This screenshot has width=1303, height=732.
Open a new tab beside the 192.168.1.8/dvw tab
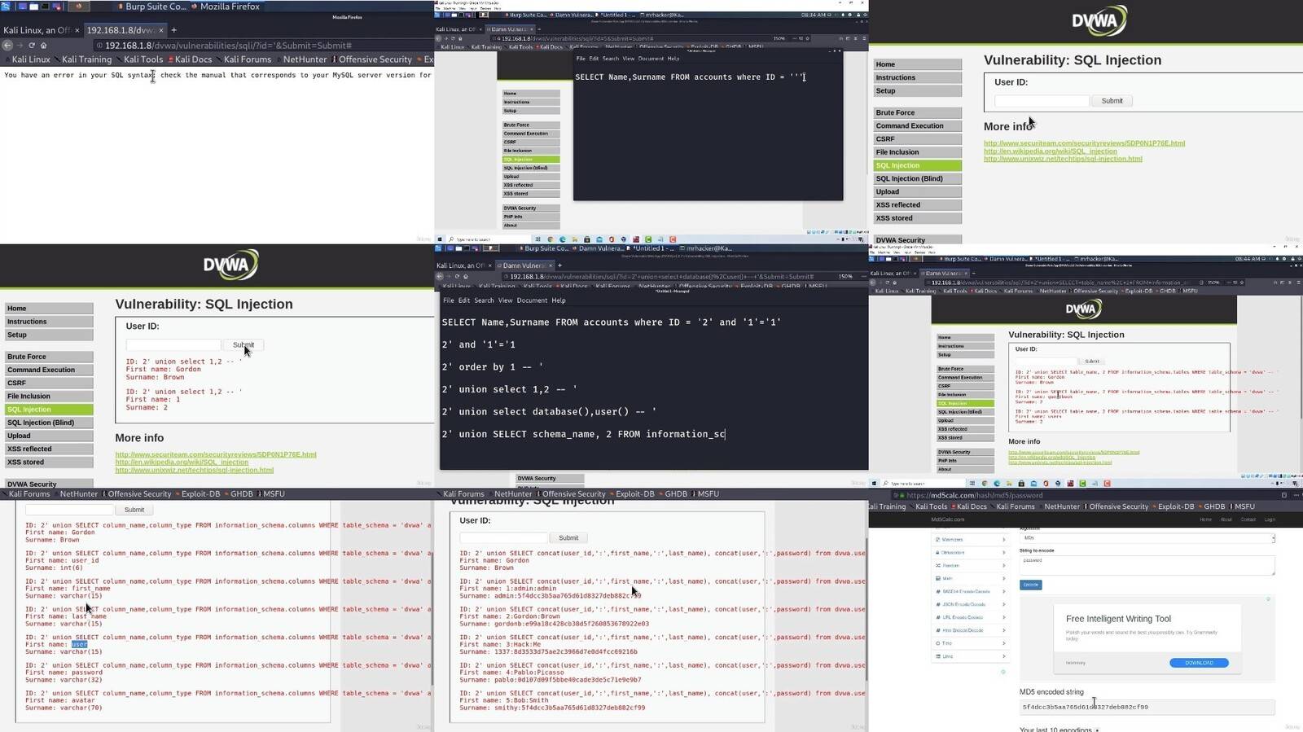[173, 30]
